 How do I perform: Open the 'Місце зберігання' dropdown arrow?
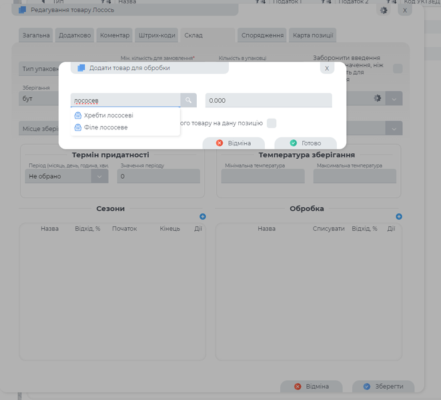394,128
